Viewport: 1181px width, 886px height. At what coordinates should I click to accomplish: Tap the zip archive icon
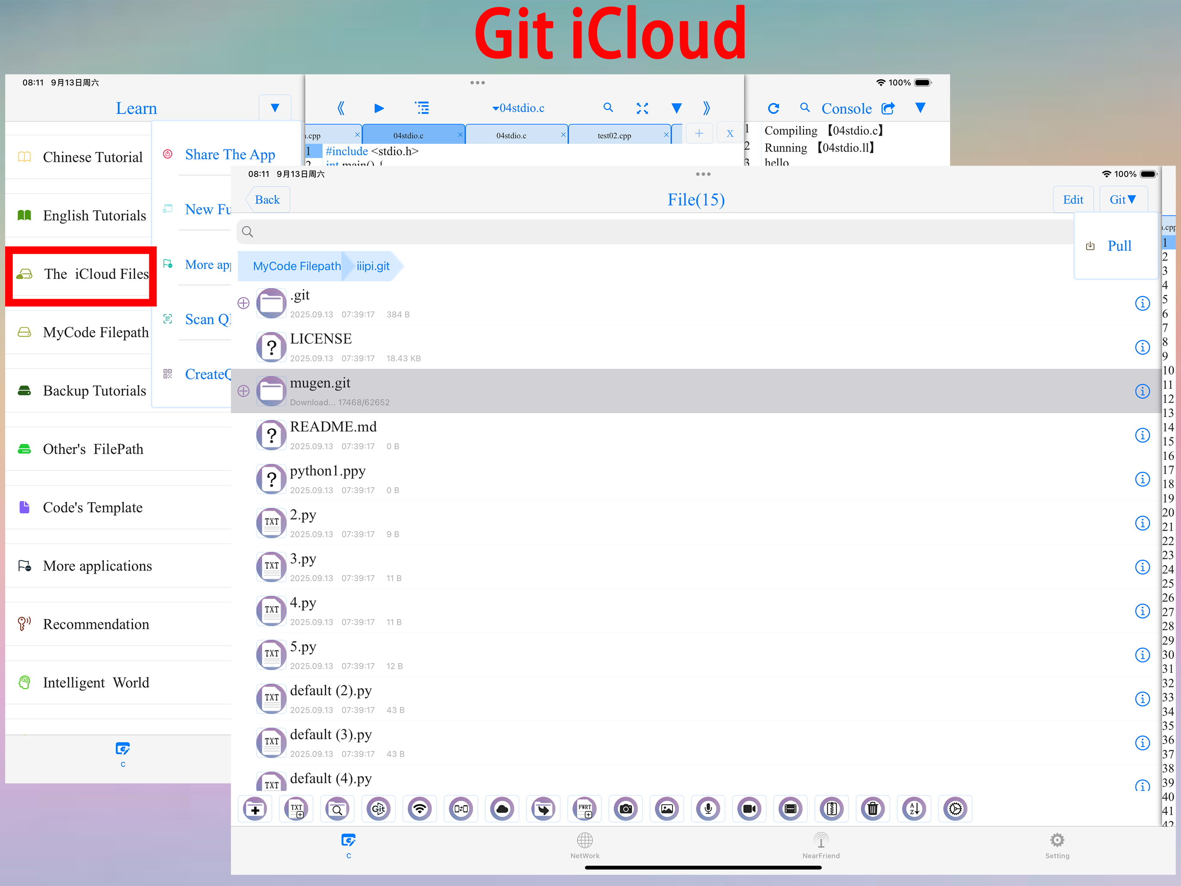point(832,809)
